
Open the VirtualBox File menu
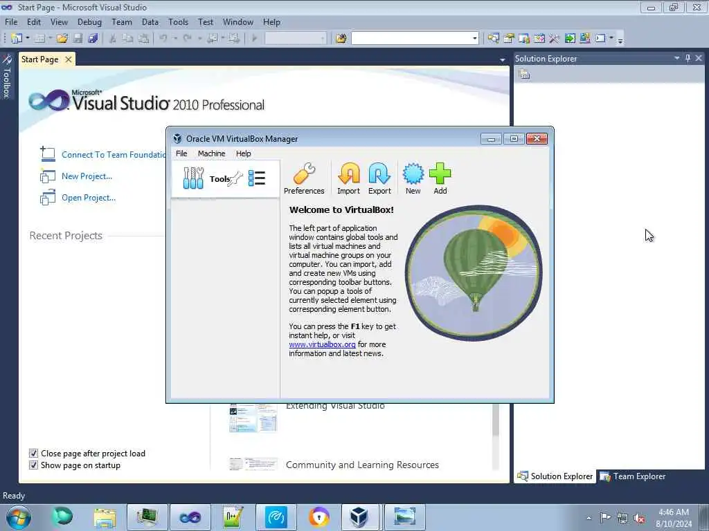[181, 153]
